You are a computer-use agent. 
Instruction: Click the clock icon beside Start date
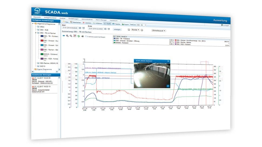(x=83, y=28)
